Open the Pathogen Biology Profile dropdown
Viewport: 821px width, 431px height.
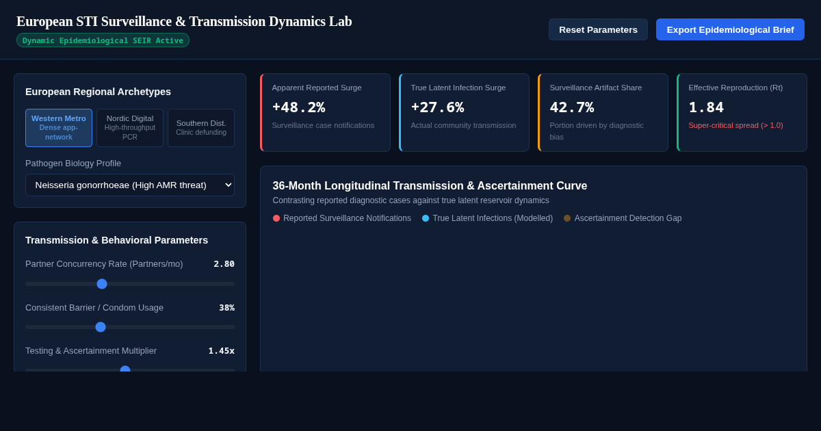pos(130,185)
